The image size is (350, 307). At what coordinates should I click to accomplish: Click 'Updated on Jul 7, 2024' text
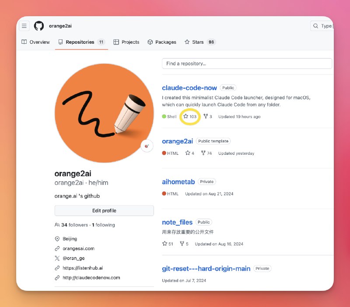(x=184, y=280)
